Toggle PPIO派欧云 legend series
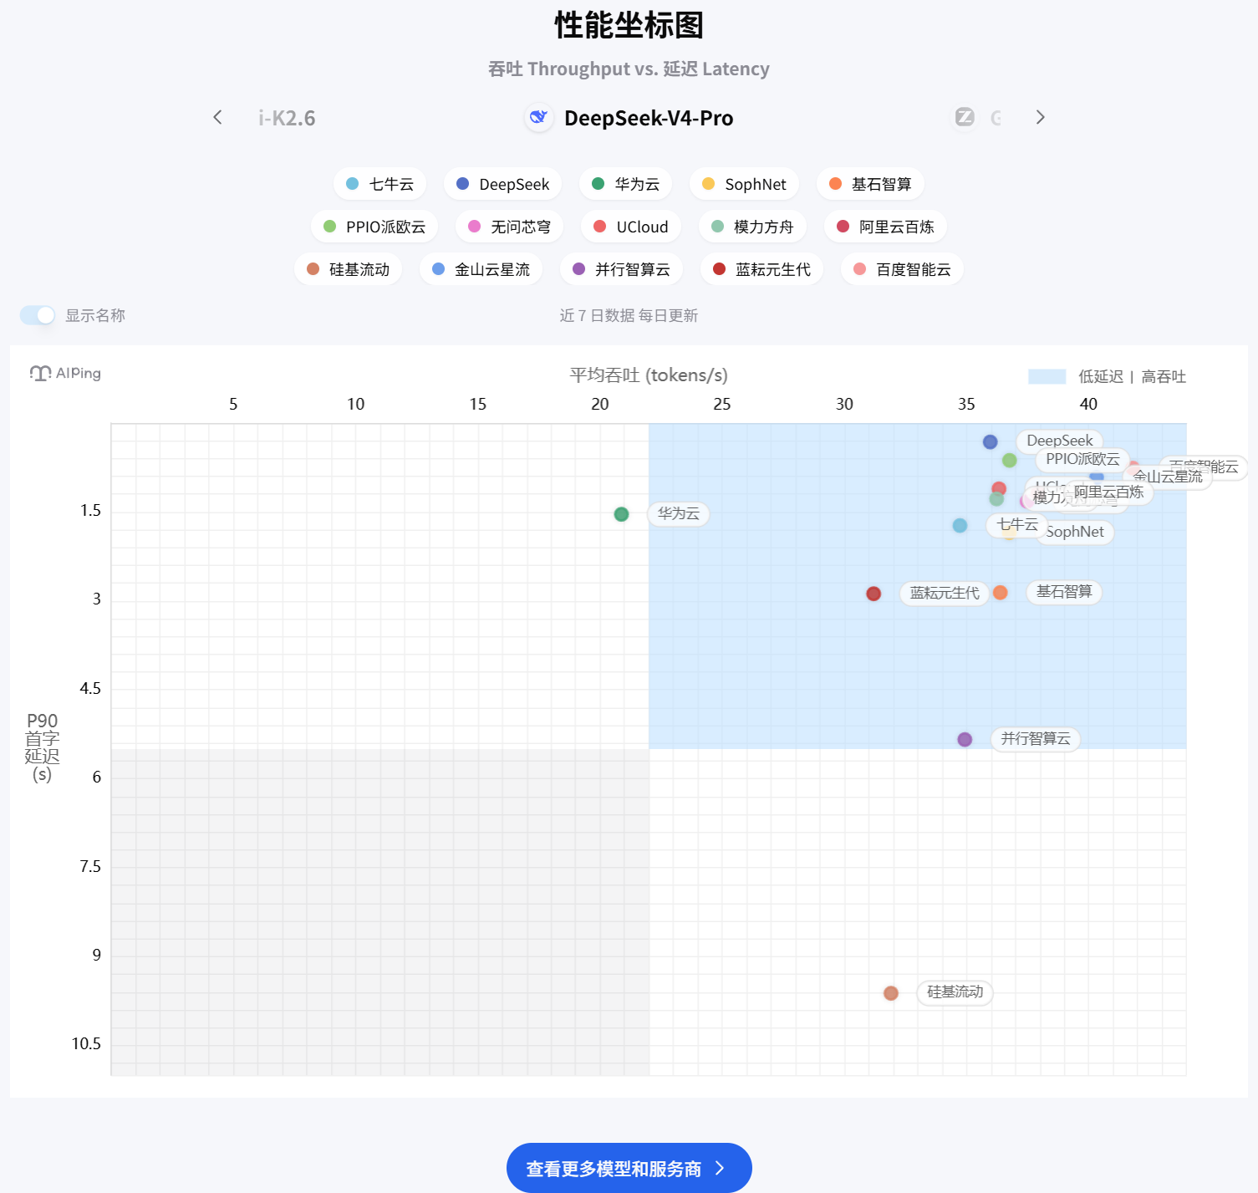 coord(375,227)
